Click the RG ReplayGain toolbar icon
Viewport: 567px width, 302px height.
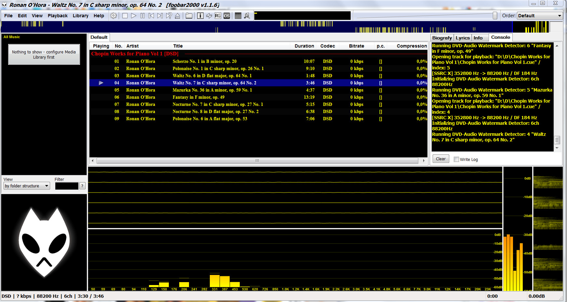pos(218,16)
